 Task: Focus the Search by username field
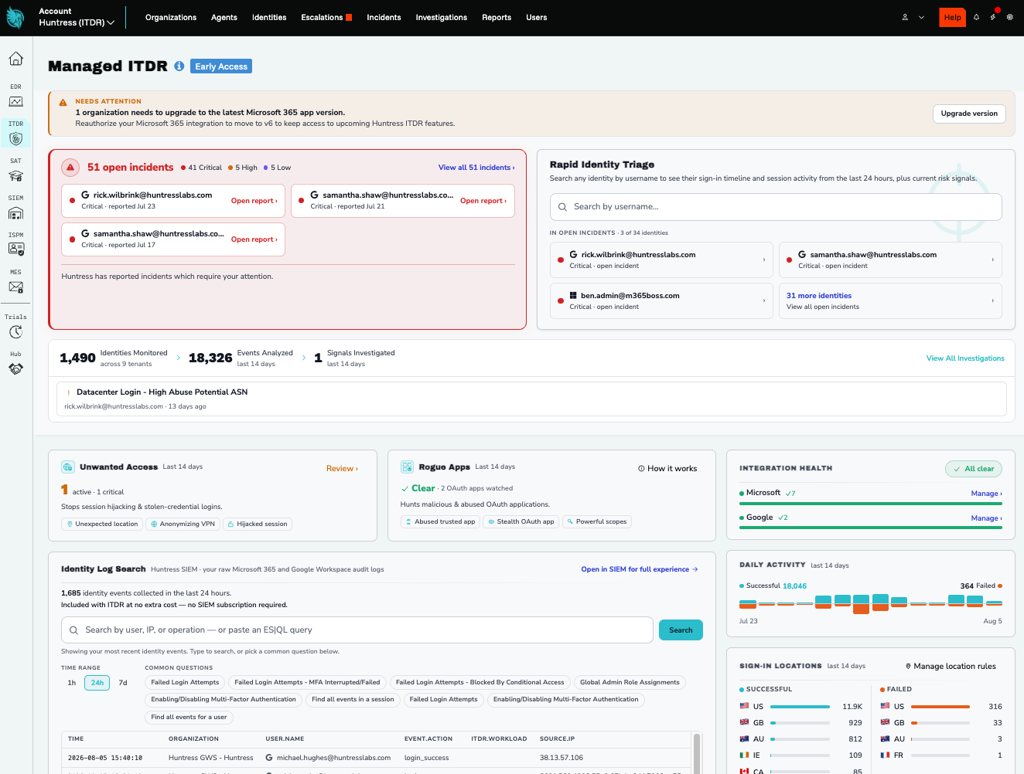[x=776, y=207]
